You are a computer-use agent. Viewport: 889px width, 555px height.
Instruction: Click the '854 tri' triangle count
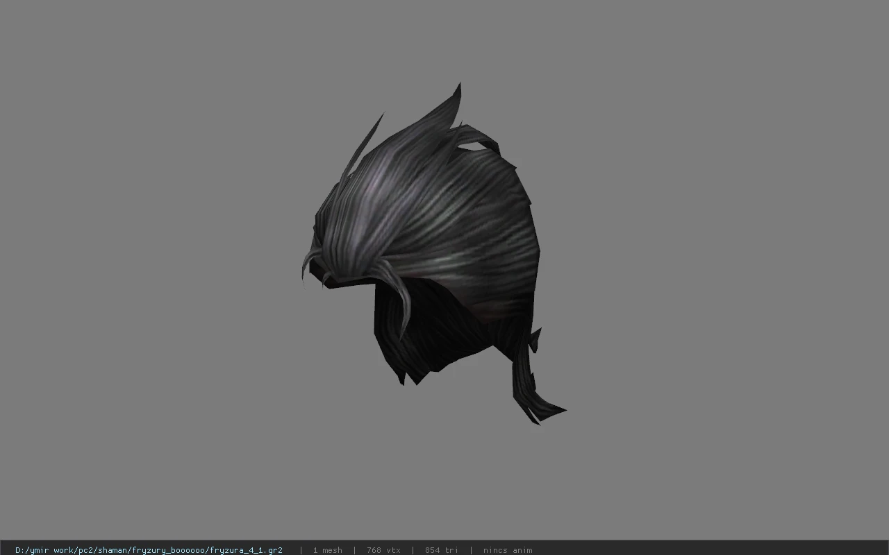(x=441, y=550)
